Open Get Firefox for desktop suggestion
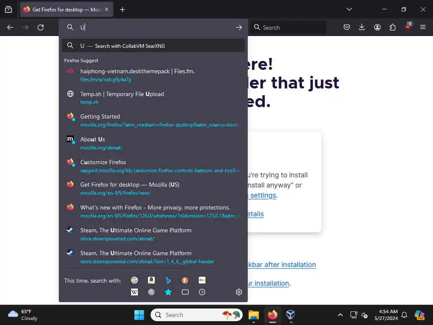The image size is (433, 325). coord(153,189)
